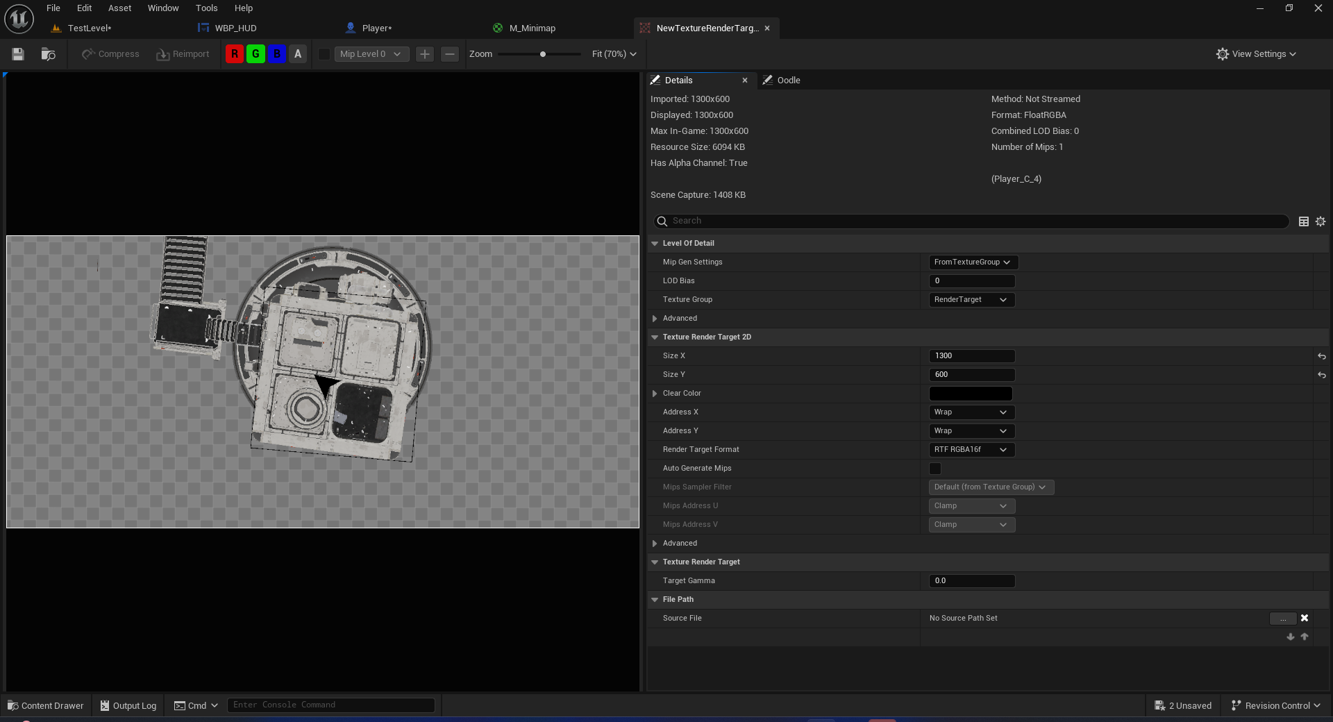The height and width of the screenshot is (722, 1333).
Task: Toggle the Blue channel
Action: (x=277, y=54)
